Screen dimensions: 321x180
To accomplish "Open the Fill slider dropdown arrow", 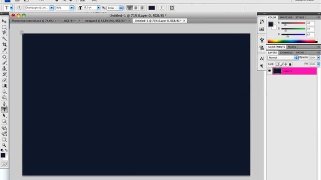I will click(x=318, y=64).
